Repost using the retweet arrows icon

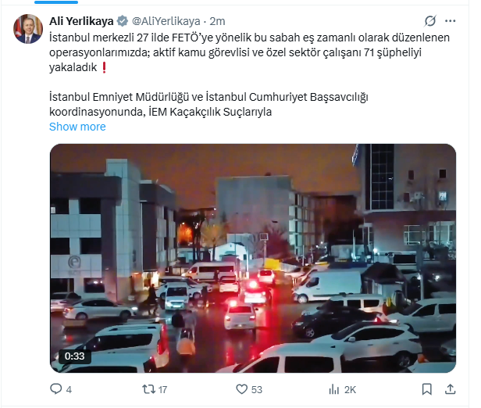tap(148, 389)
